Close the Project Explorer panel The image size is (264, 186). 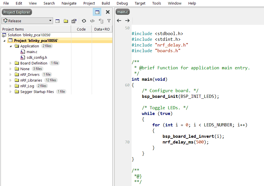[x=108, y=12]
